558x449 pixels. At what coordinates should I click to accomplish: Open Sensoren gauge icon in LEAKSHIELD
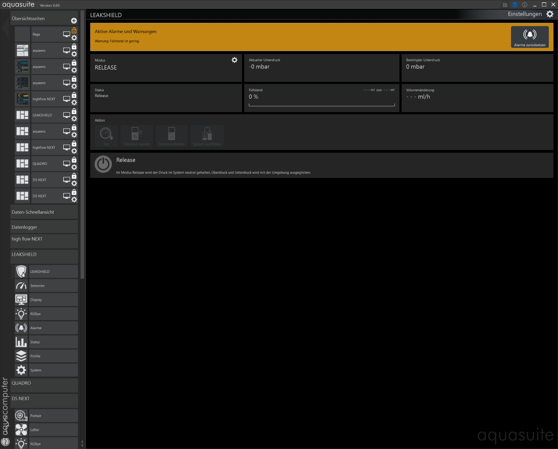coord(21,286)
